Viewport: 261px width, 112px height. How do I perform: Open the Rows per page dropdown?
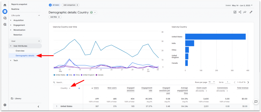(212, 82)
